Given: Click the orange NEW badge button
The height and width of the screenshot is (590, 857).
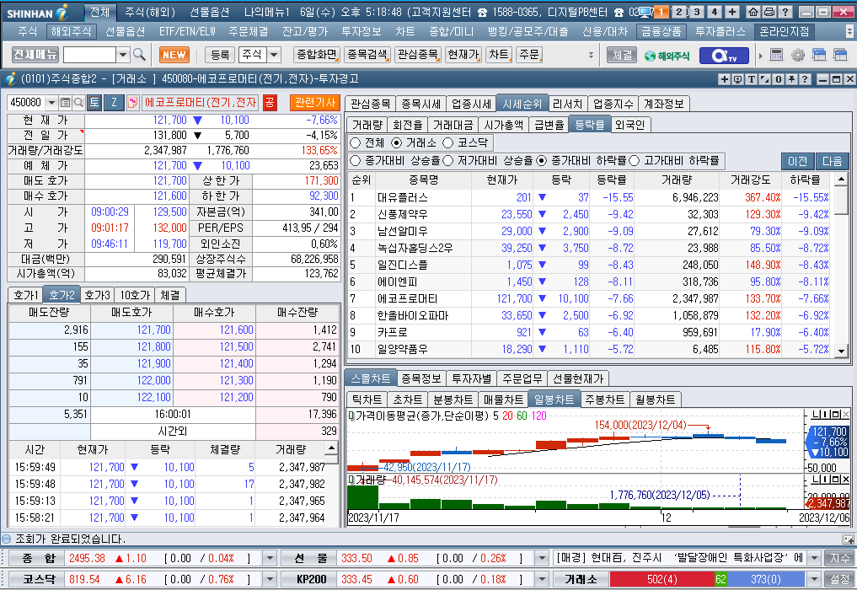Looking at the screenshot, I should point(174,55).
